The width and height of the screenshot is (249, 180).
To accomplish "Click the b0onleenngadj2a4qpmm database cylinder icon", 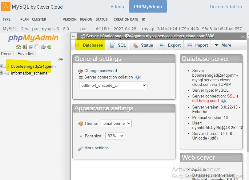I will [7, 66].
